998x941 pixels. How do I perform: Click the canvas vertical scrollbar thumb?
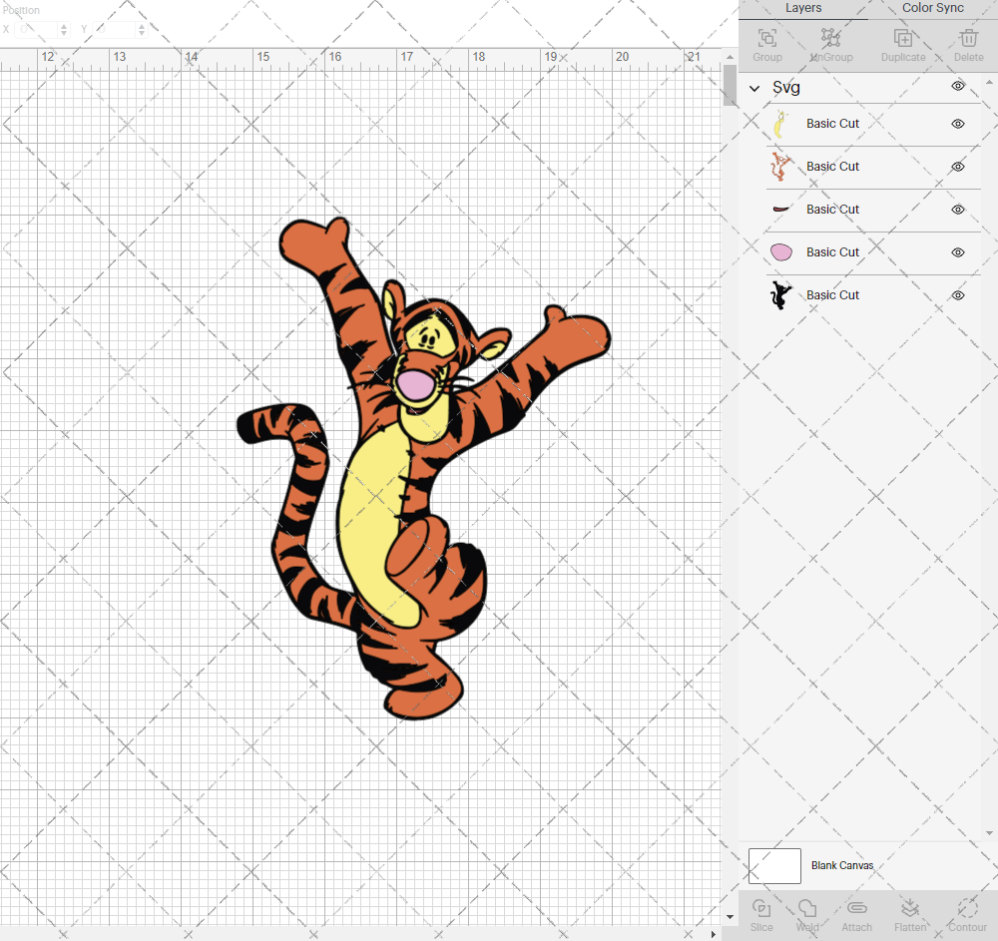pos(730,85)
